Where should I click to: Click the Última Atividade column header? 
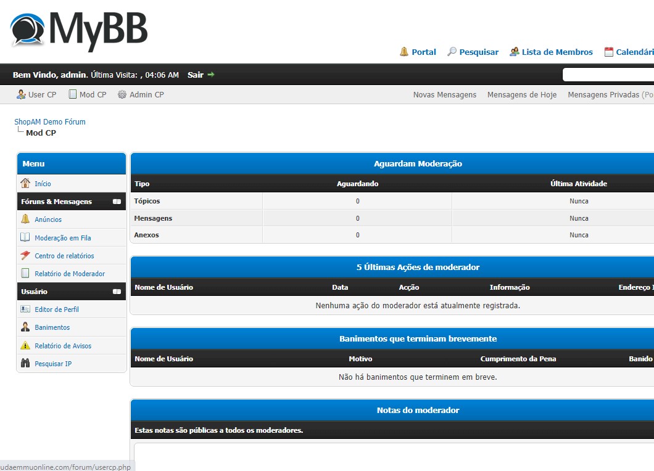point(579,184)
